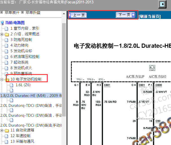Click the page icon above the 1.8/2.0L Duratec-HE entry
Viewport: 171px width, 145px height.
click(12, 90)
